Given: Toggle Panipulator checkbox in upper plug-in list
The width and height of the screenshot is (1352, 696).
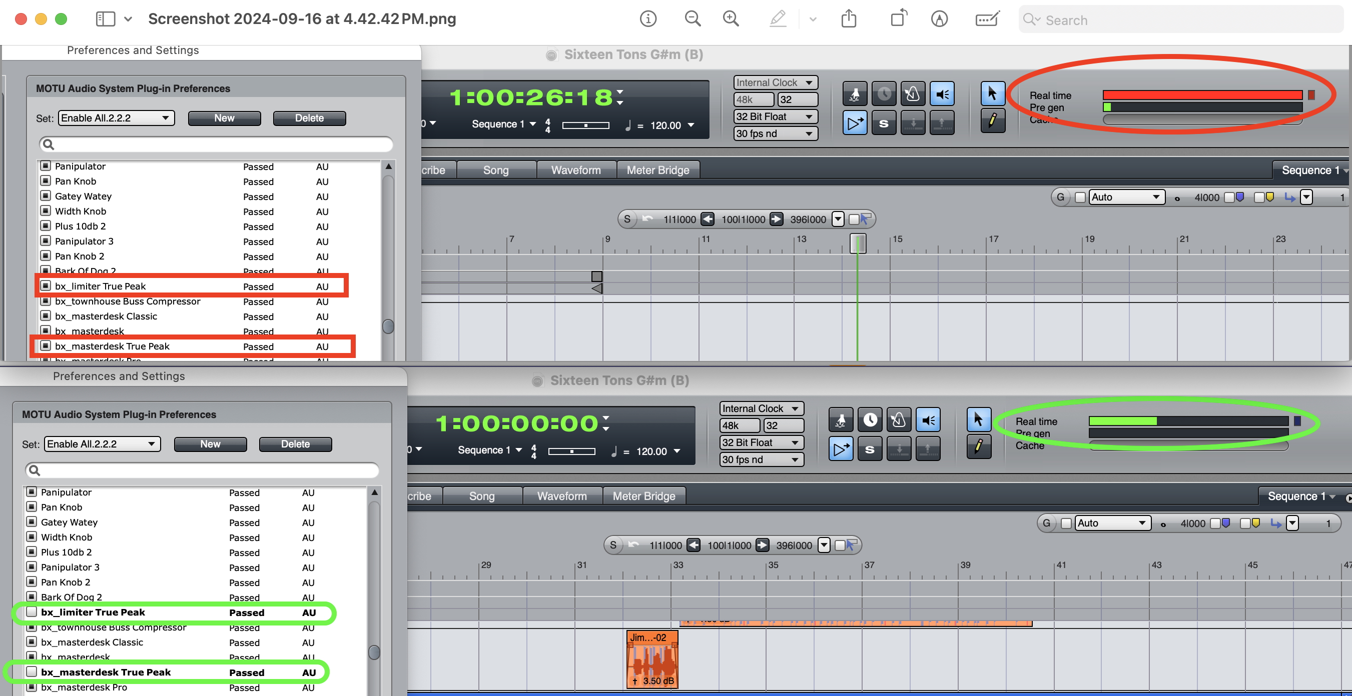Looking at the screenshot, I should coord(46,165).
